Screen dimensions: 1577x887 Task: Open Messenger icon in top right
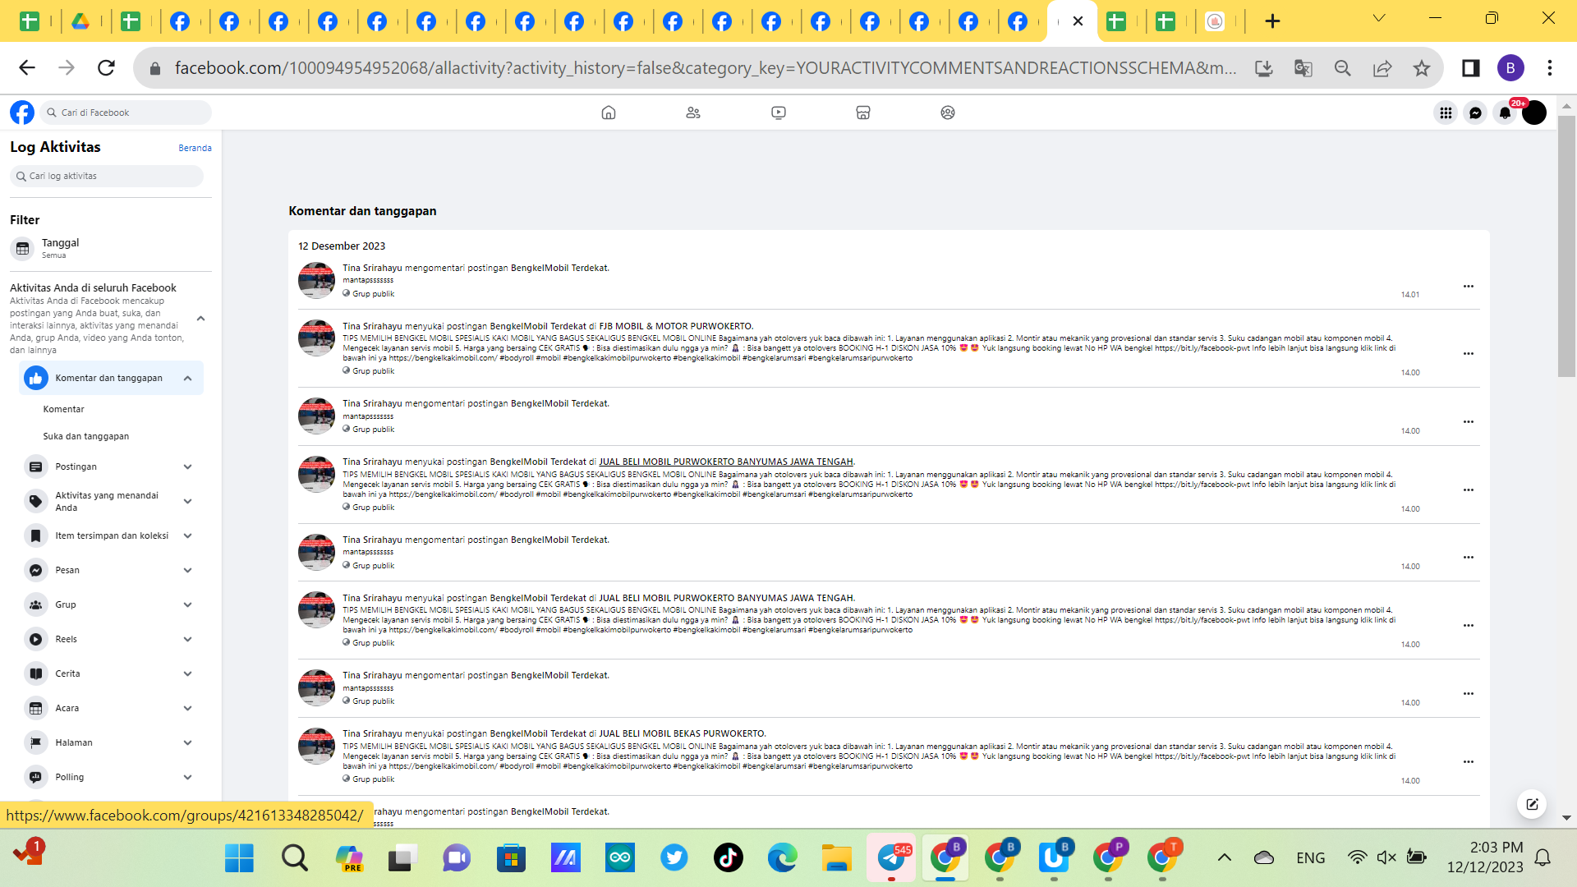(x=1475, y=113)
